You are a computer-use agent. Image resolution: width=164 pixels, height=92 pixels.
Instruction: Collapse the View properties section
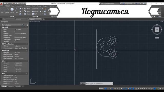(27, 61)
